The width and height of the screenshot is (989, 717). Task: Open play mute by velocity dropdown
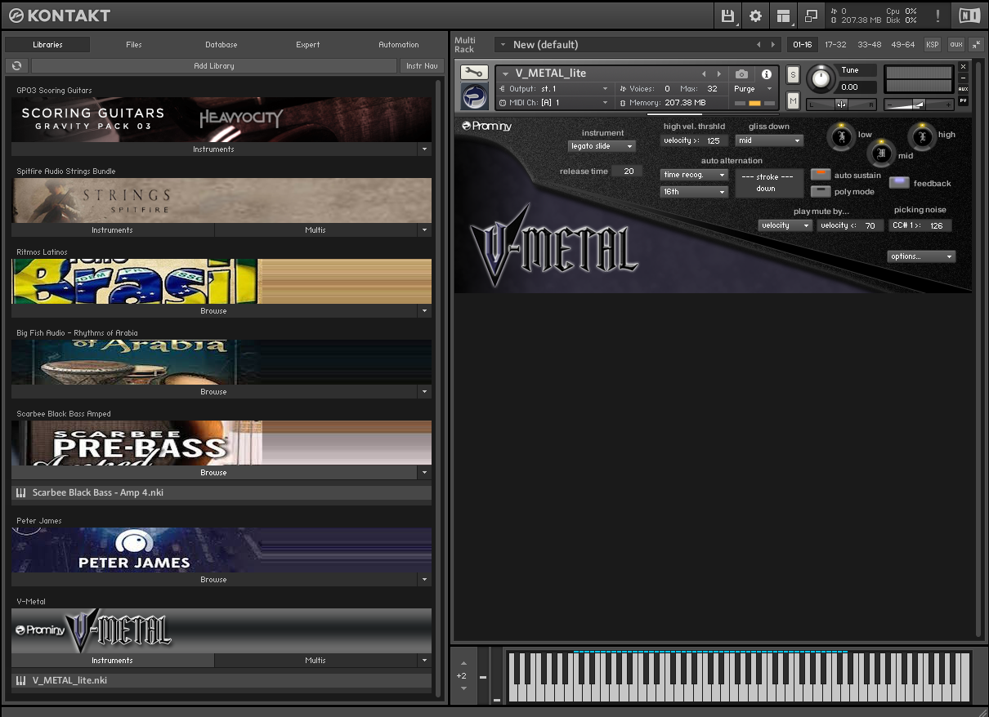pyautogui.click(x=785, y=225)
